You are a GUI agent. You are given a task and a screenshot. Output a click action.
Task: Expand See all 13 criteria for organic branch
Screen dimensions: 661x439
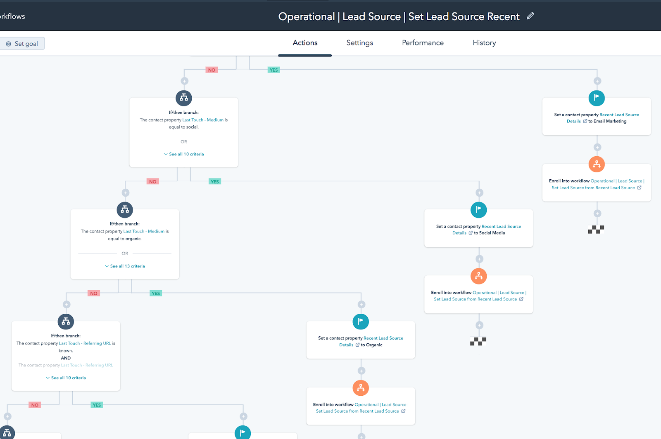point(125,266)
